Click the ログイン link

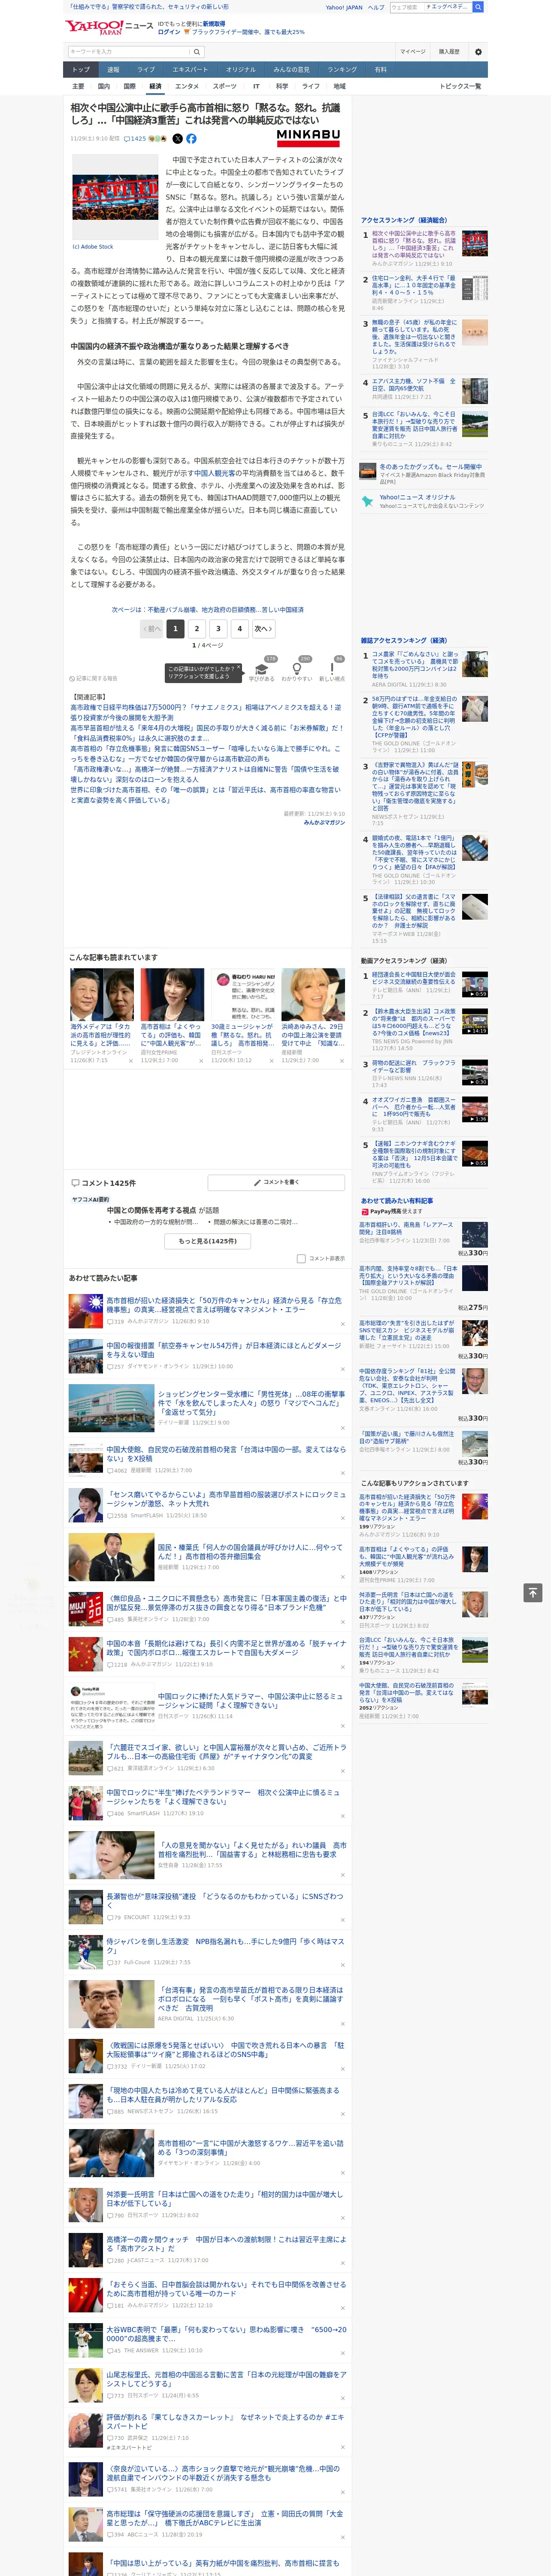click(x=169, y=32)
